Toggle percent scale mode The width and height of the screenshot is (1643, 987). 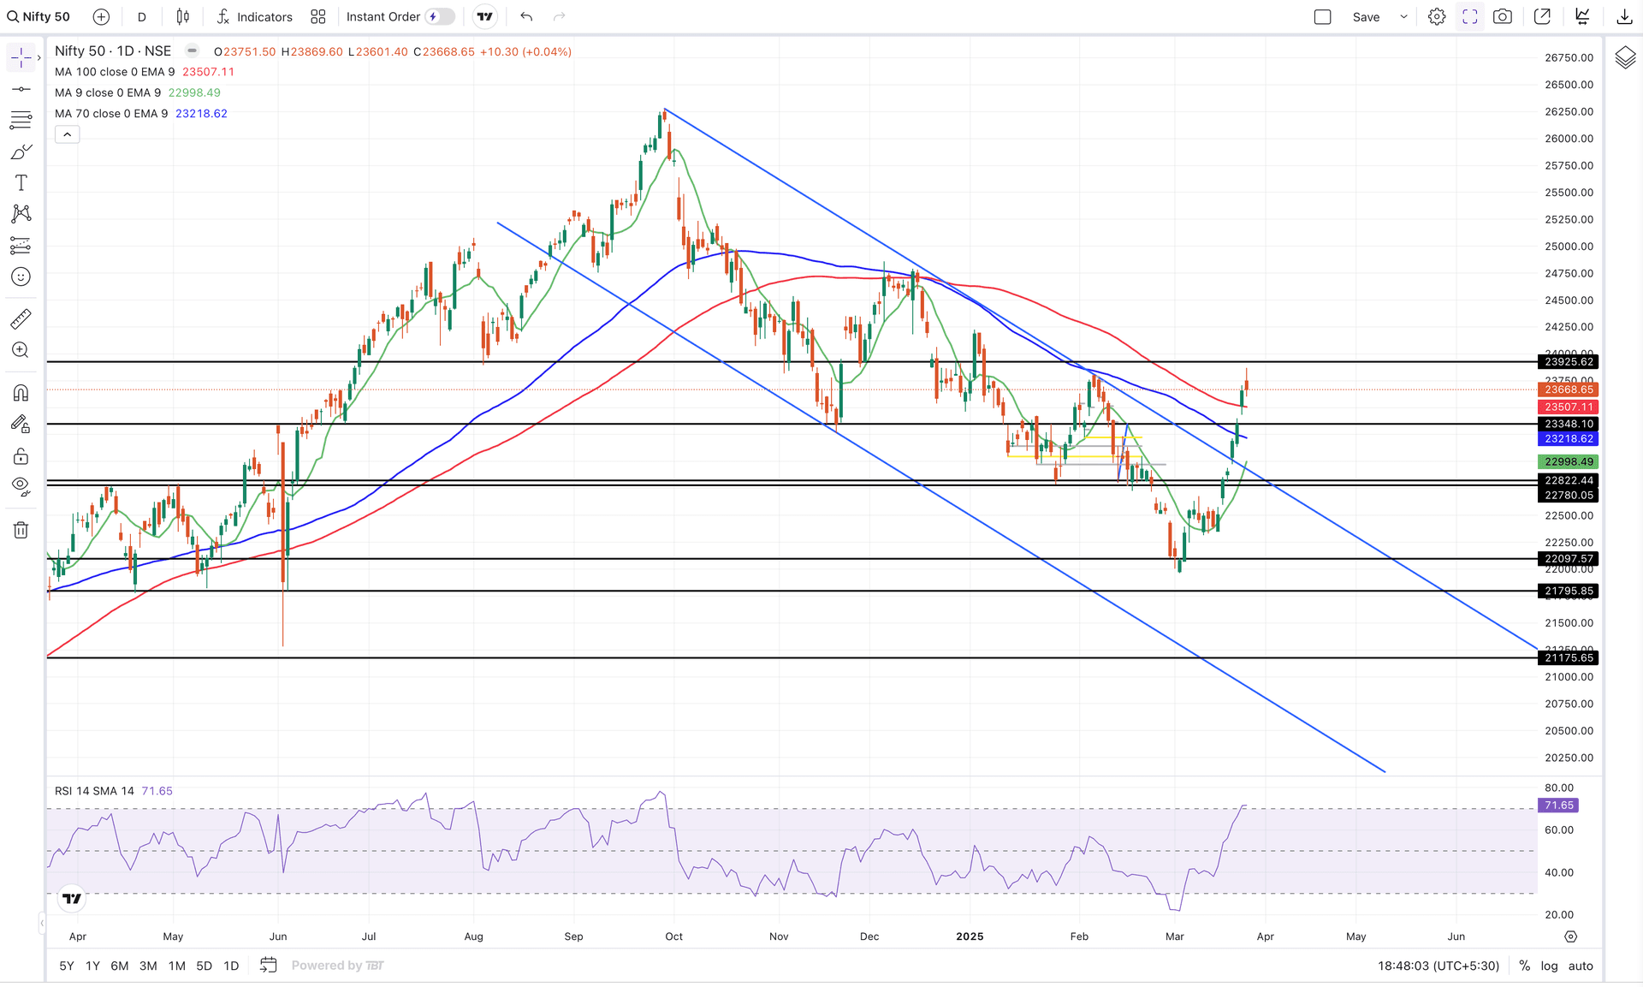1524,966
